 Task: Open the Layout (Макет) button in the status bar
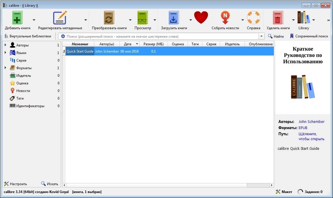click(x=284, y=192)
